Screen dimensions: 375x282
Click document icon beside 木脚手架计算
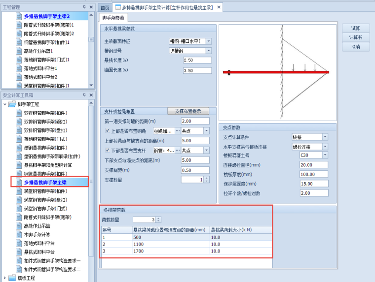(19, 235)
